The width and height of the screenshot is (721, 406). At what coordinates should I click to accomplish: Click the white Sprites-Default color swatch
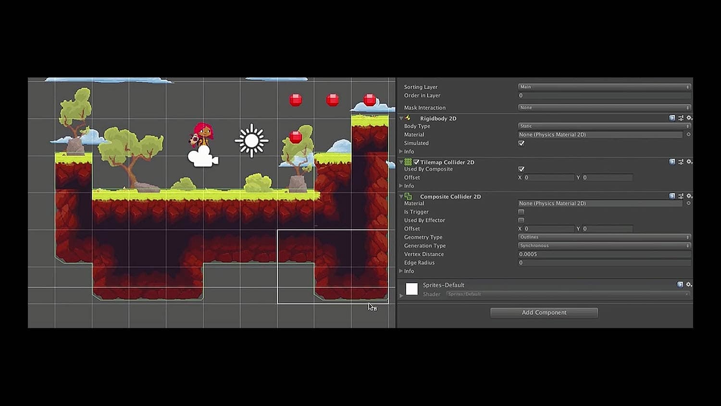pos(411,289)
